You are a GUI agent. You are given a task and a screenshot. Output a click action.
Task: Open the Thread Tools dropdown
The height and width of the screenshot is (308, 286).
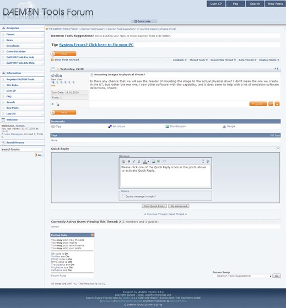pyautogui.click(x=198, y=60)
